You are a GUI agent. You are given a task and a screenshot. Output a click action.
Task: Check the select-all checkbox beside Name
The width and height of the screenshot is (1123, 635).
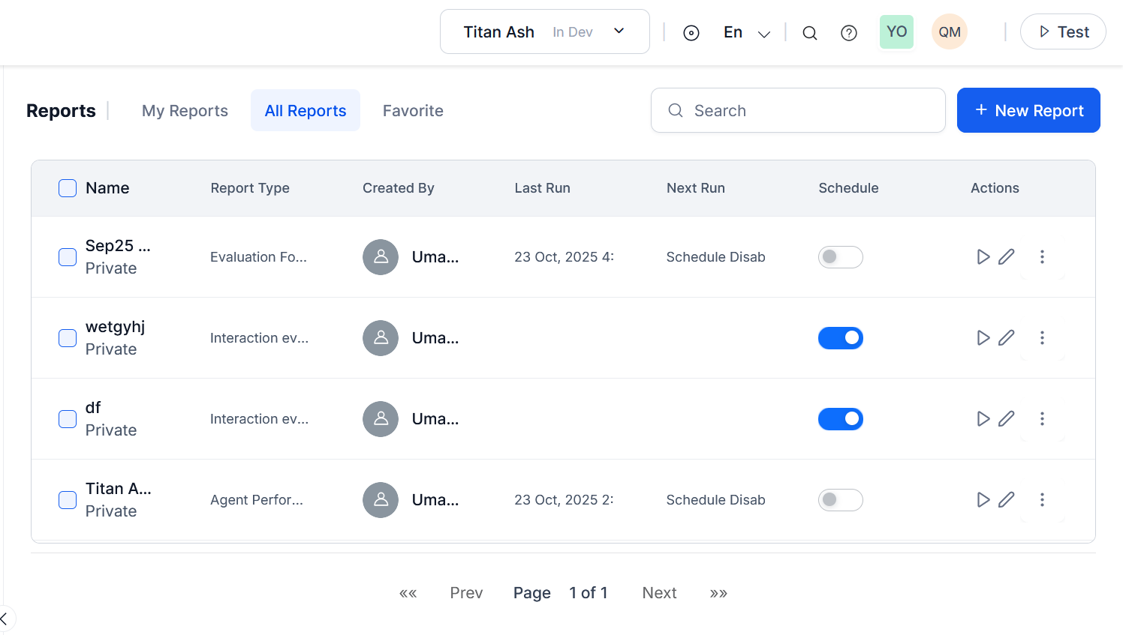click(x=68, y=188)
